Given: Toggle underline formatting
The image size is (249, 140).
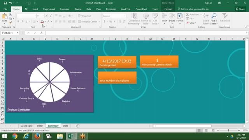Looking at the screenshot, I should [x=26, y=21].
